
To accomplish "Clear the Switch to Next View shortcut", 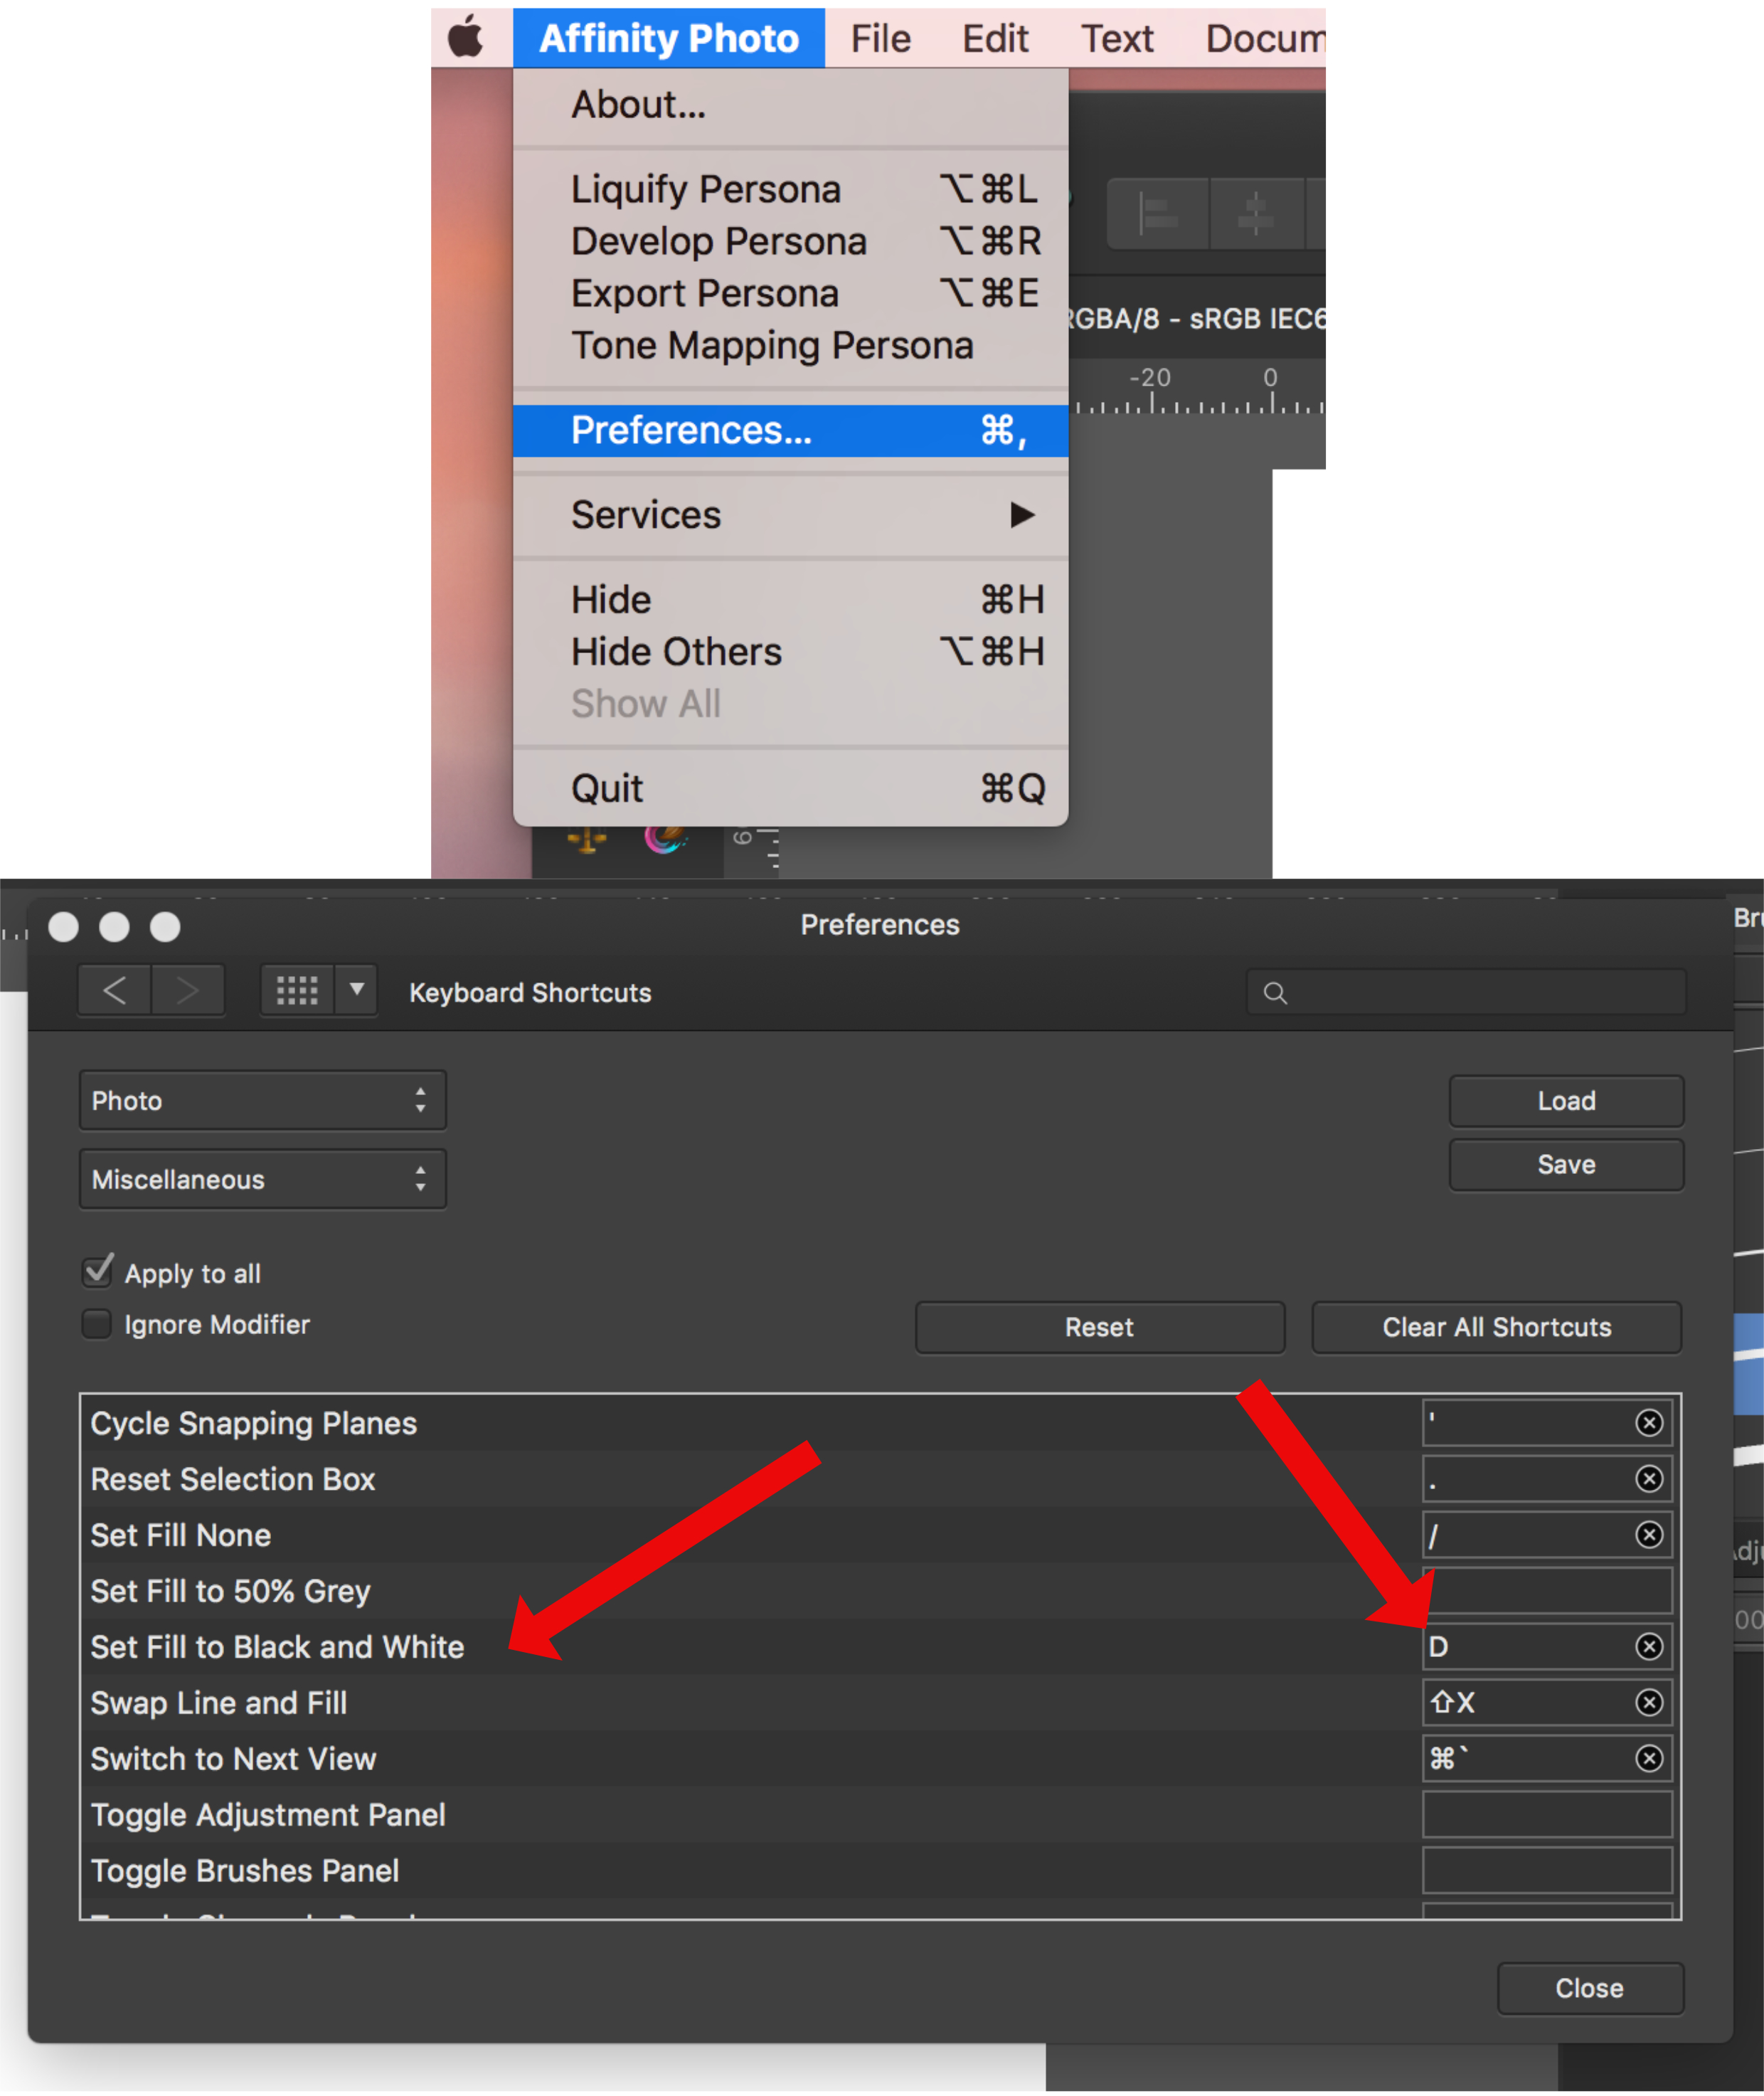I will click(x=1649, y=1759).
